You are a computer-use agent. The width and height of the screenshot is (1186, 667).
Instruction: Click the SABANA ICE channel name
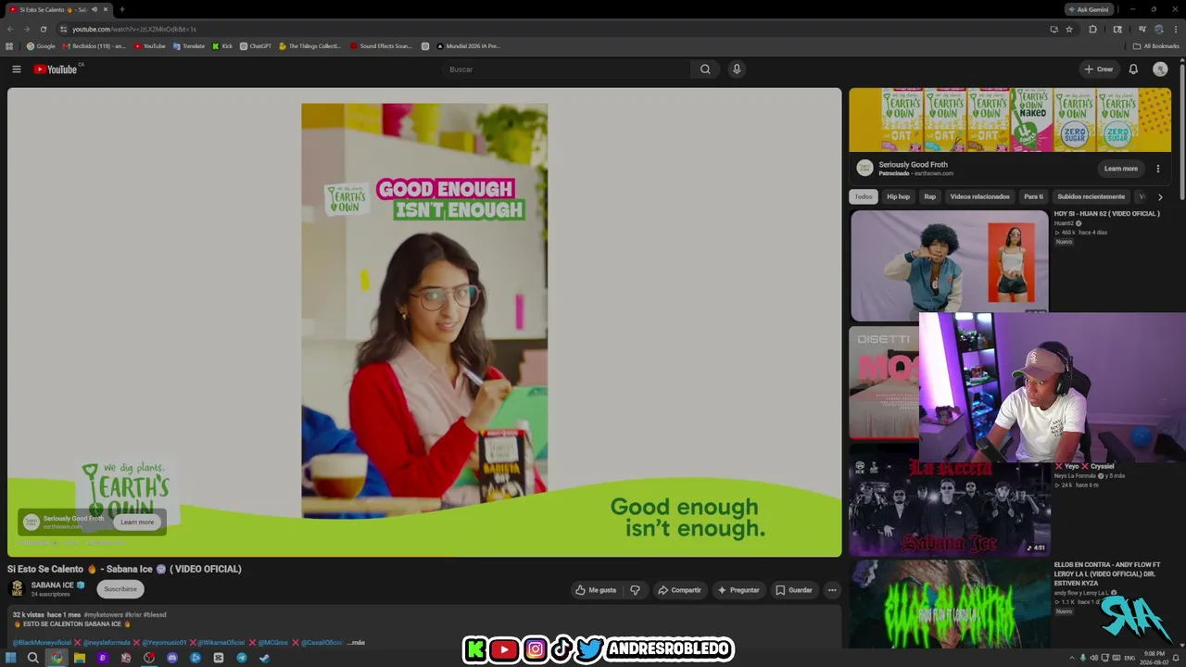click(52, 585)
